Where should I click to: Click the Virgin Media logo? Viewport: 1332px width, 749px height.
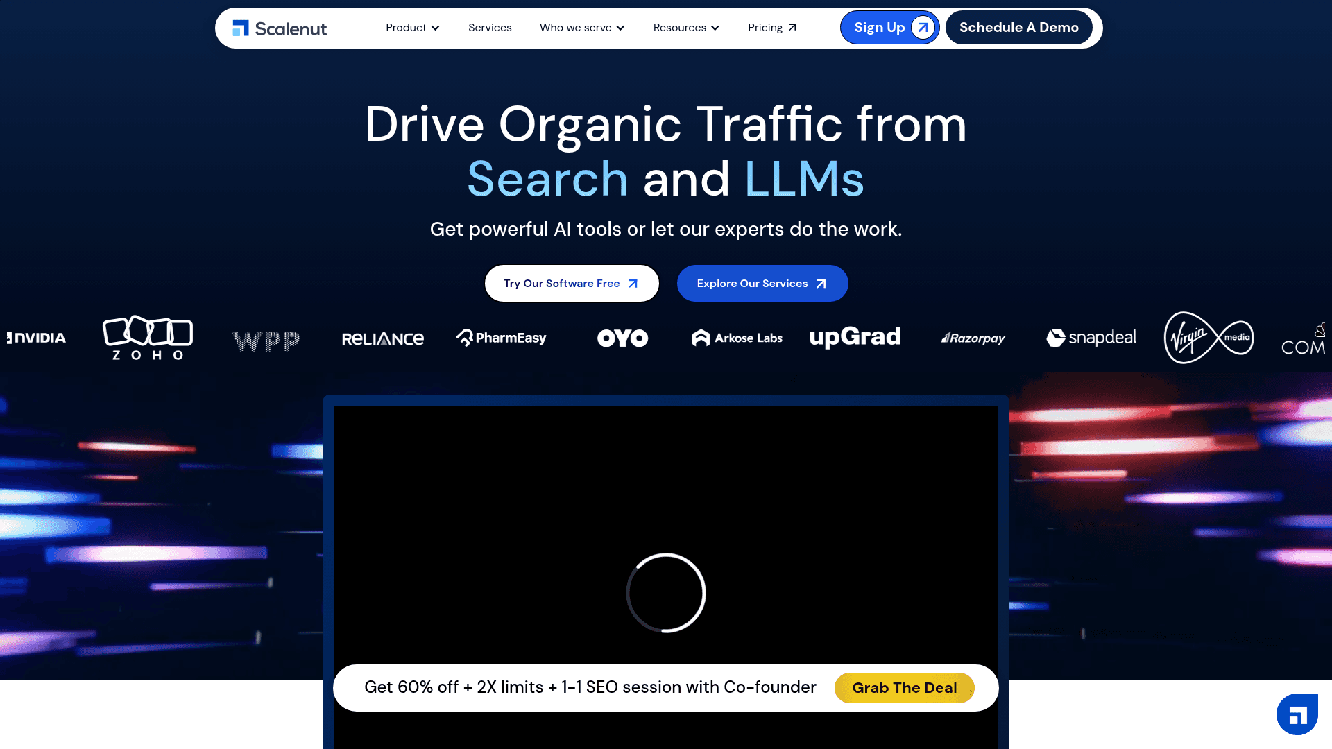click(1209, 338)
